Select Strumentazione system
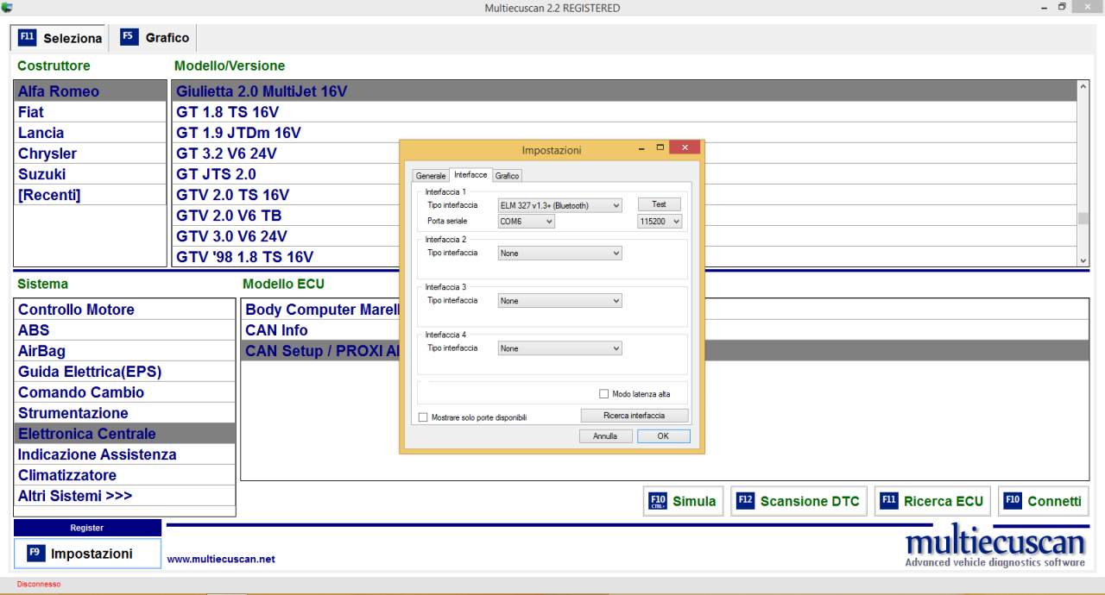The width and height of the screenshot is (1105, 595). pos(125,413)
